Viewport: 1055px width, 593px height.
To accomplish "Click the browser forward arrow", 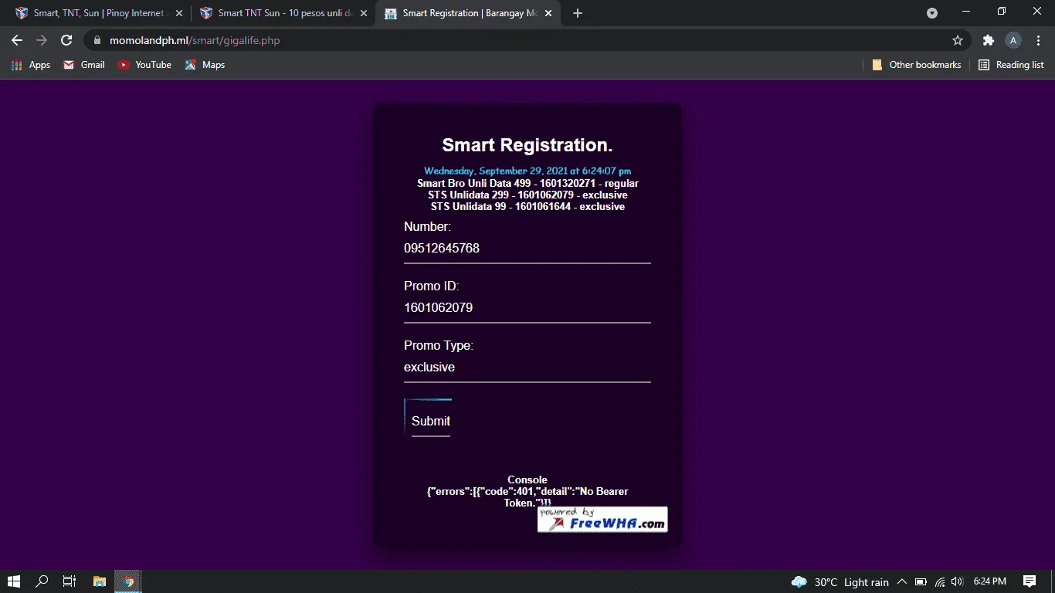I will click(42, 40).
